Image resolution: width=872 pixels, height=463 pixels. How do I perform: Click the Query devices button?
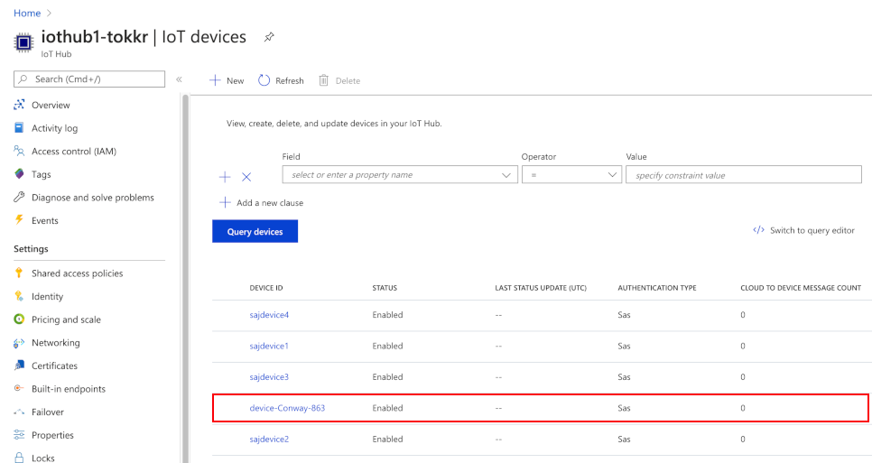click(x=255, y=231)
